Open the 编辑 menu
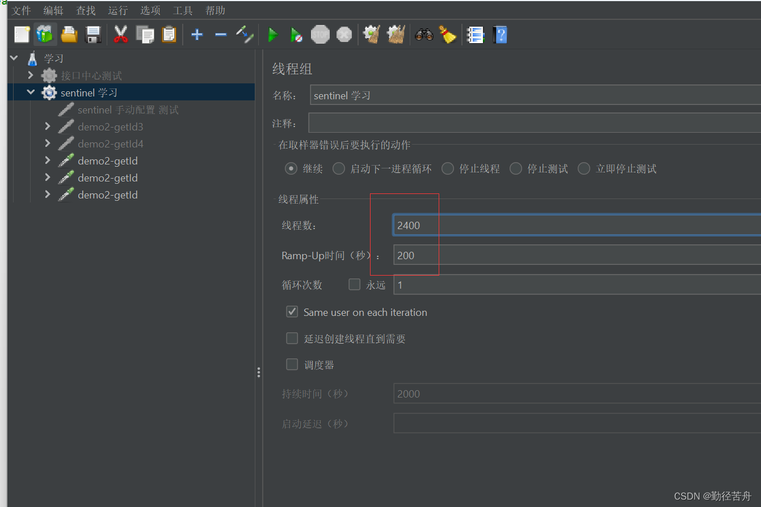The image size is (761, 507). pos(54,10)
